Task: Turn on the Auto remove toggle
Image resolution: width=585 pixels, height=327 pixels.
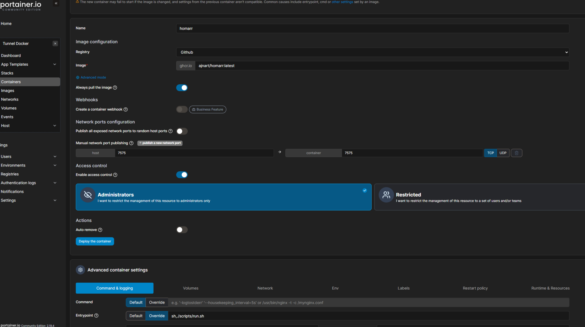Action: click(x=182, y=230)
